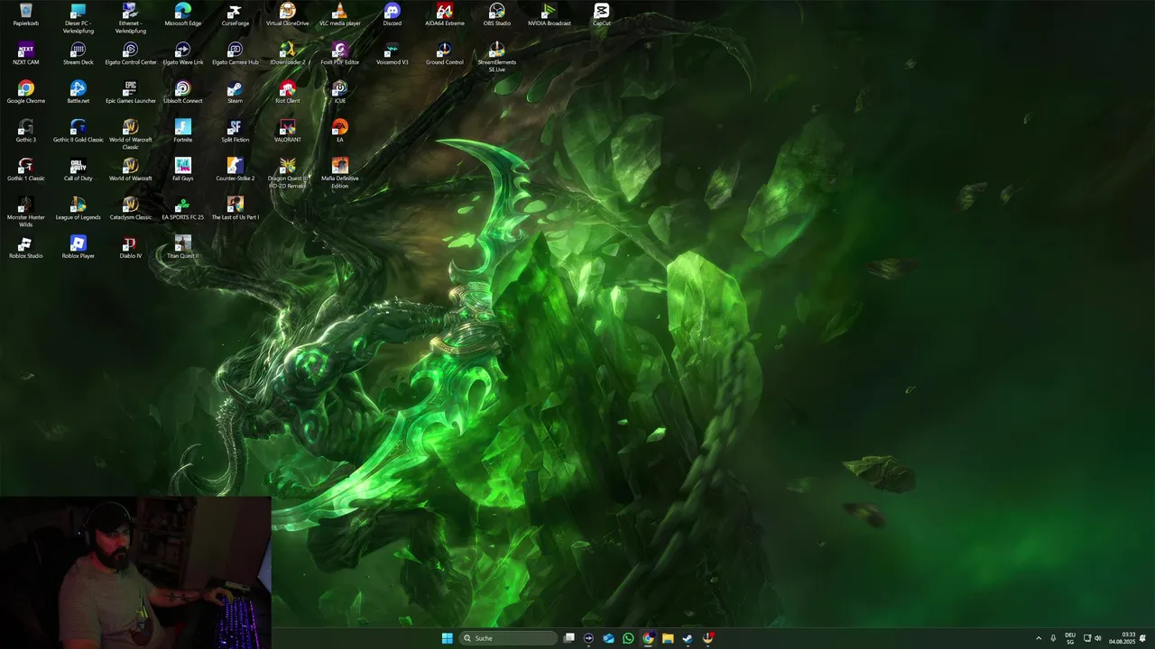Image resolution: width=1155 pixels, height=649 pixels.
Task: Open the Discord desktop shortcut
Action: [x=393, y=14]
